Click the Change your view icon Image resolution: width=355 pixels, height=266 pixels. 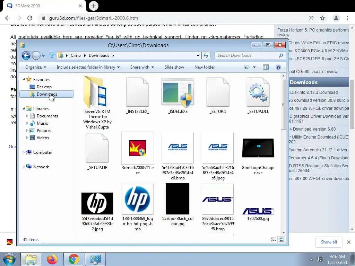tap(247, 67)
